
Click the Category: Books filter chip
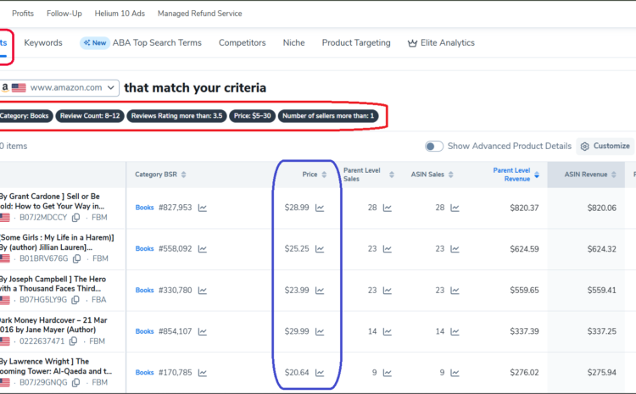pos(25,116)
